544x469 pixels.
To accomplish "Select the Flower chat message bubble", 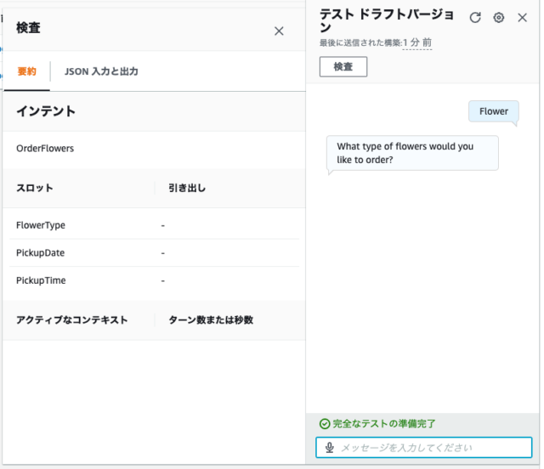I will [x=494, y=111].
